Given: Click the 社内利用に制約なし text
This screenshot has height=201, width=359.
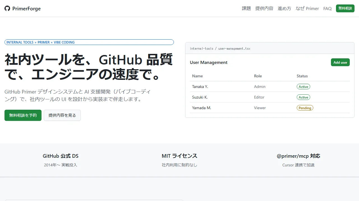Looking at the screenshot, I should tap(179, 165).
